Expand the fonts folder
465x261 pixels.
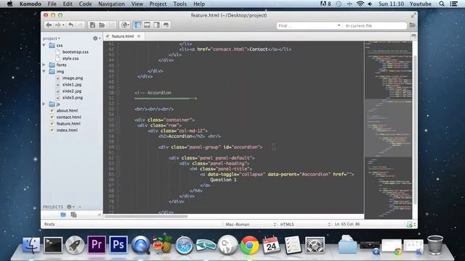44,65
